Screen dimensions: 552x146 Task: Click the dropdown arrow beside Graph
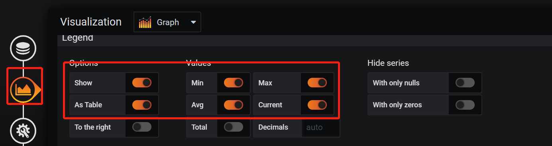coord(193,22)
